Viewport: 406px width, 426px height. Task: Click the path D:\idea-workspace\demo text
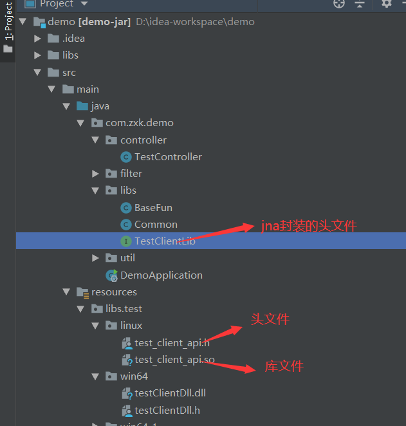(x=195, y=22)
